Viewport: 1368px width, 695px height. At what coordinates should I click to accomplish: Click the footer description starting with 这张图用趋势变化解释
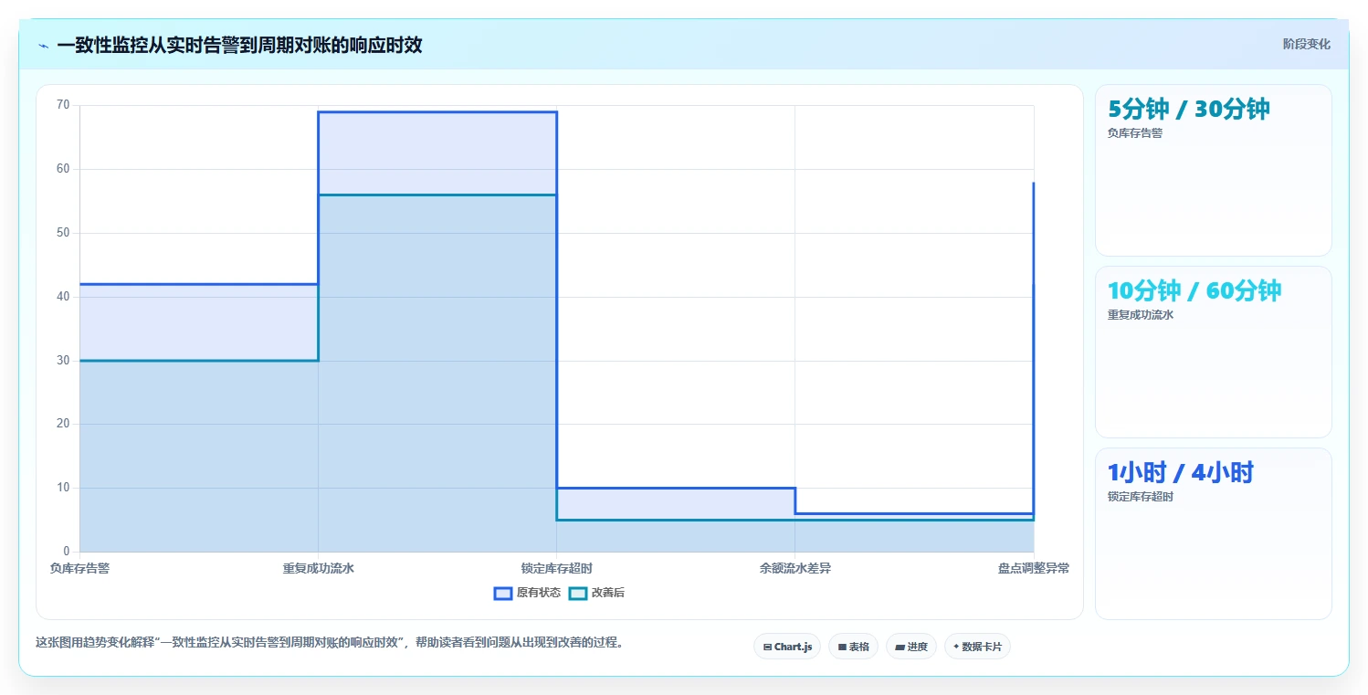point(331,642)
